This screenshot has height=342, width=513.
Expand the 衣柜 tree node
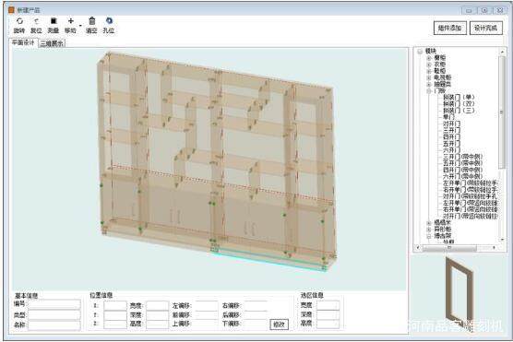[x=429, y=65]
